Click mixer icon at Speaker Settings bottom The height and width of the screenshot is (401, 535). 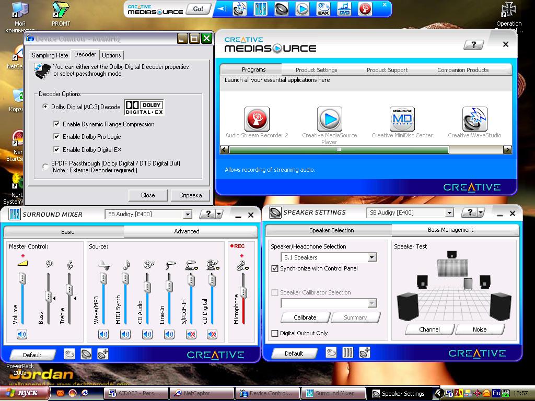(x=347, y=352)
